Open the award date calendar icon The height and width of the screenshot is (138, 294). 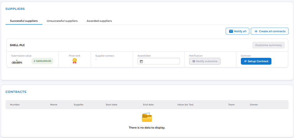(141, 62)
